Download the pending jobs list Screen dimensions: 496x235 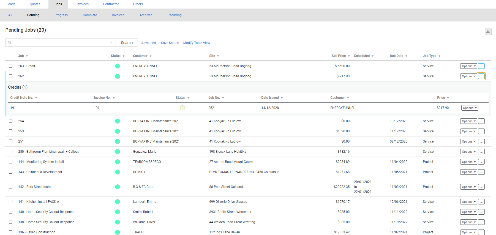pyautogui.click(x=488, y=32)
